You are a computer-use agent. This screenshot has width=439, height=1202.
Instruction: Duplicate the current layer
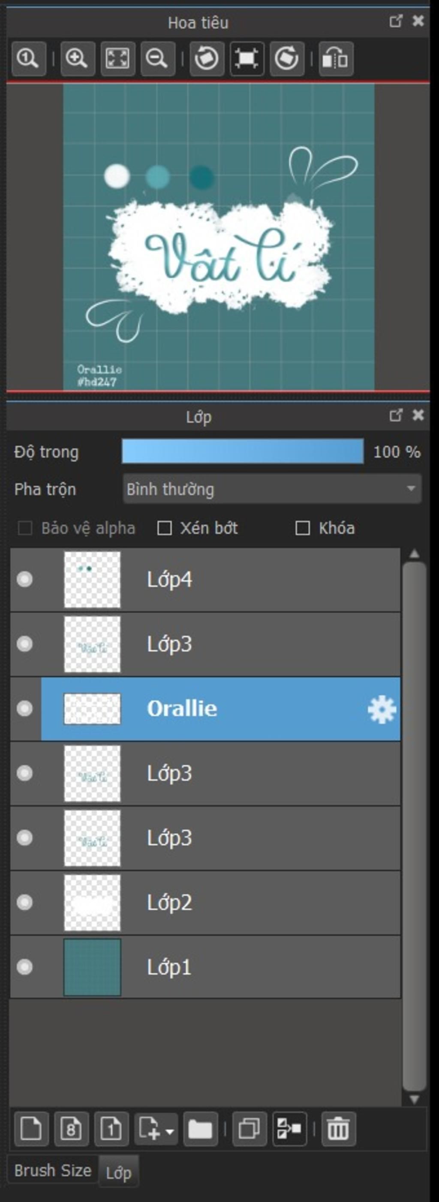point(250,1129)
